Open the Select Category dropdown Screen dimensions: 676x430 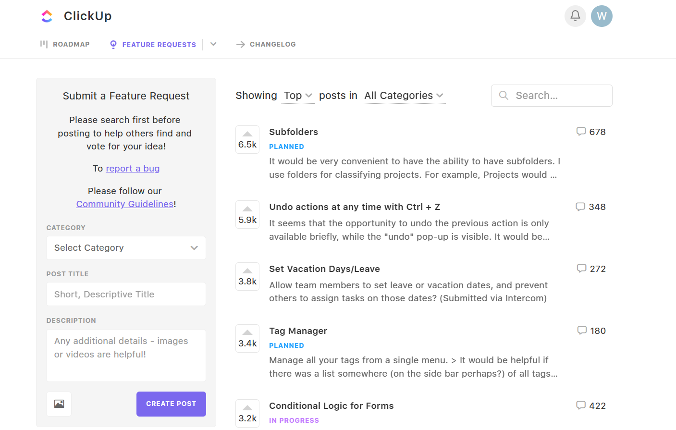(x=126, y=247)
